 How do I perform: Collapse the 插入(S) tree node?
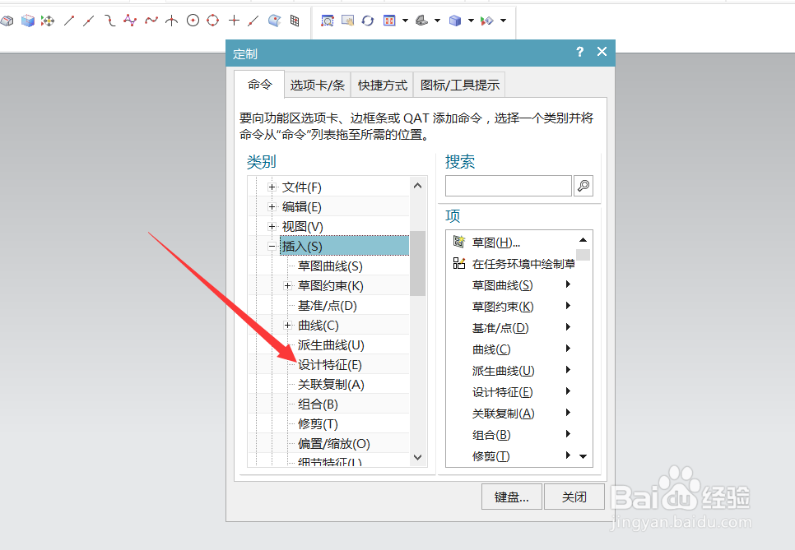tap(272, 246)
